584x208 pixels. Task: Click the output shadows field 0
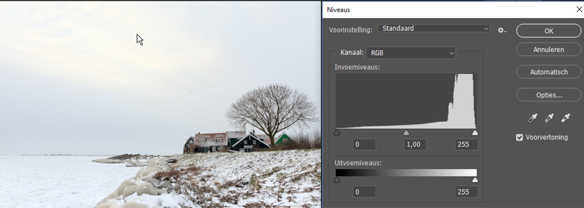[364, 192]
